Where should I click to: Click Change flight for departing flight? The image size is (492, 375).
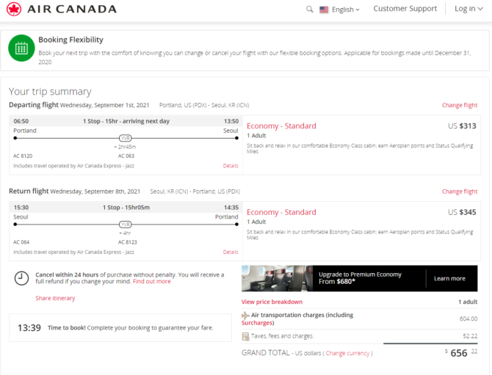click(x=460, y=105)
